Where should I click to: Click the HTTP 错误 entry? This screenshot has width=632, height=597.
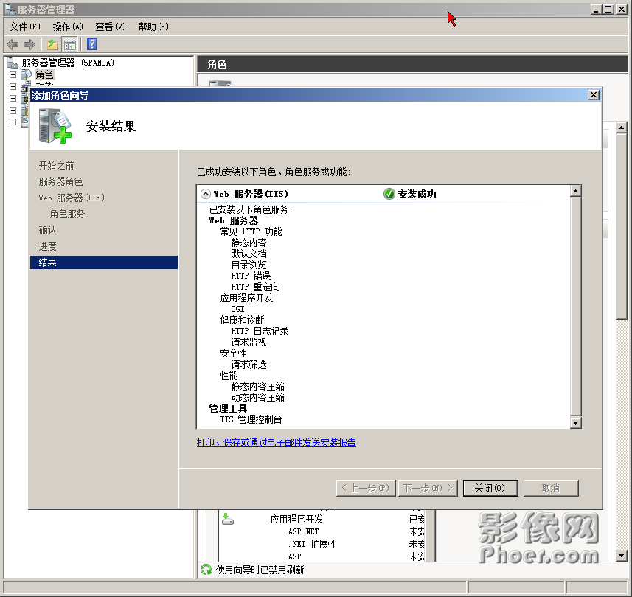click(251, 276)
